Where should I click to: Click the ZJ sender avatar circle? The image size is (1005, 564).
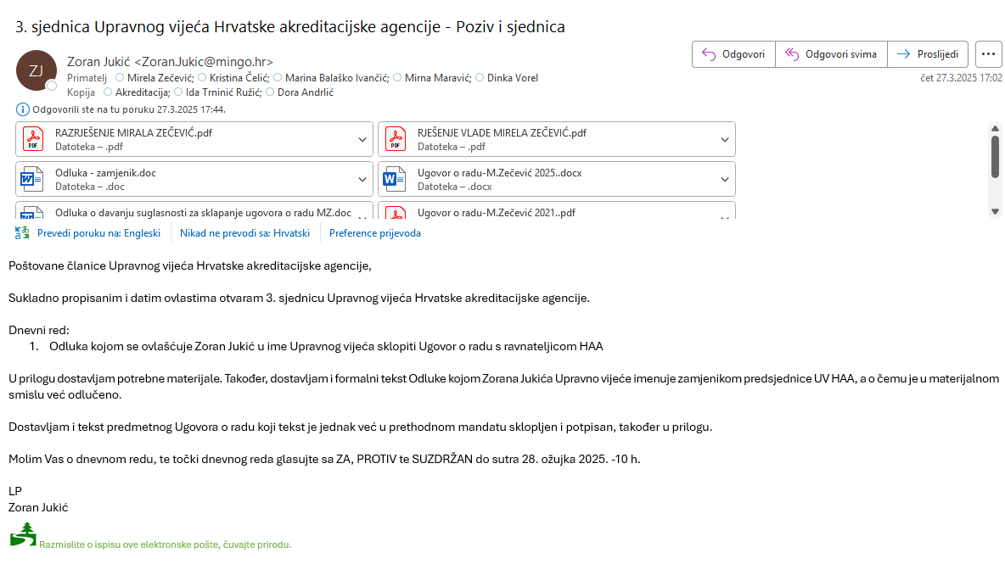[x=36, y=70]
